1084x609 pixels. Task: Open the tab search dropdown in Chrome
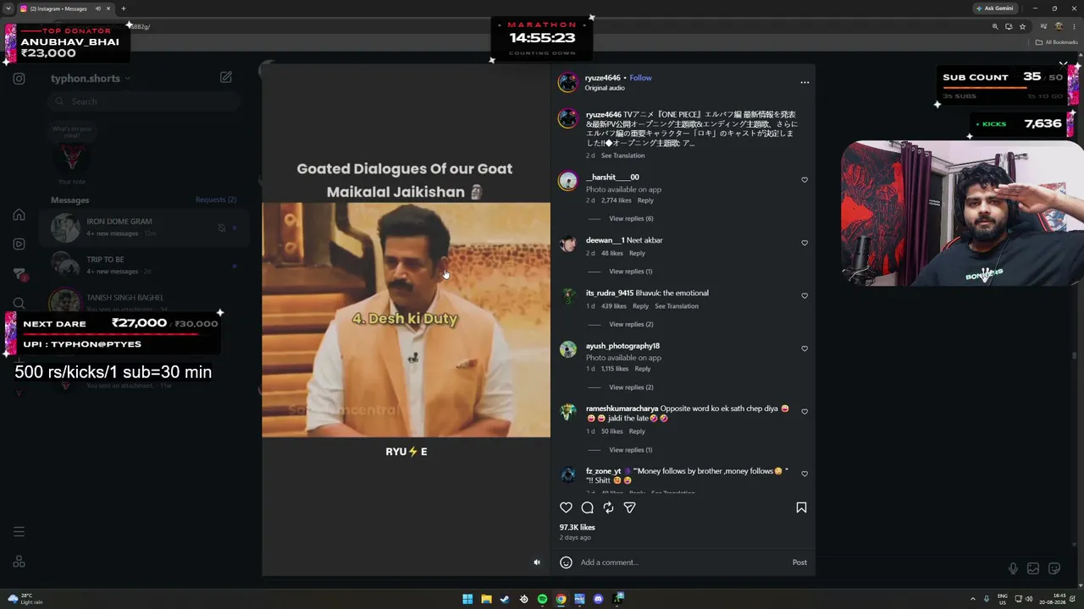point(8,8)
